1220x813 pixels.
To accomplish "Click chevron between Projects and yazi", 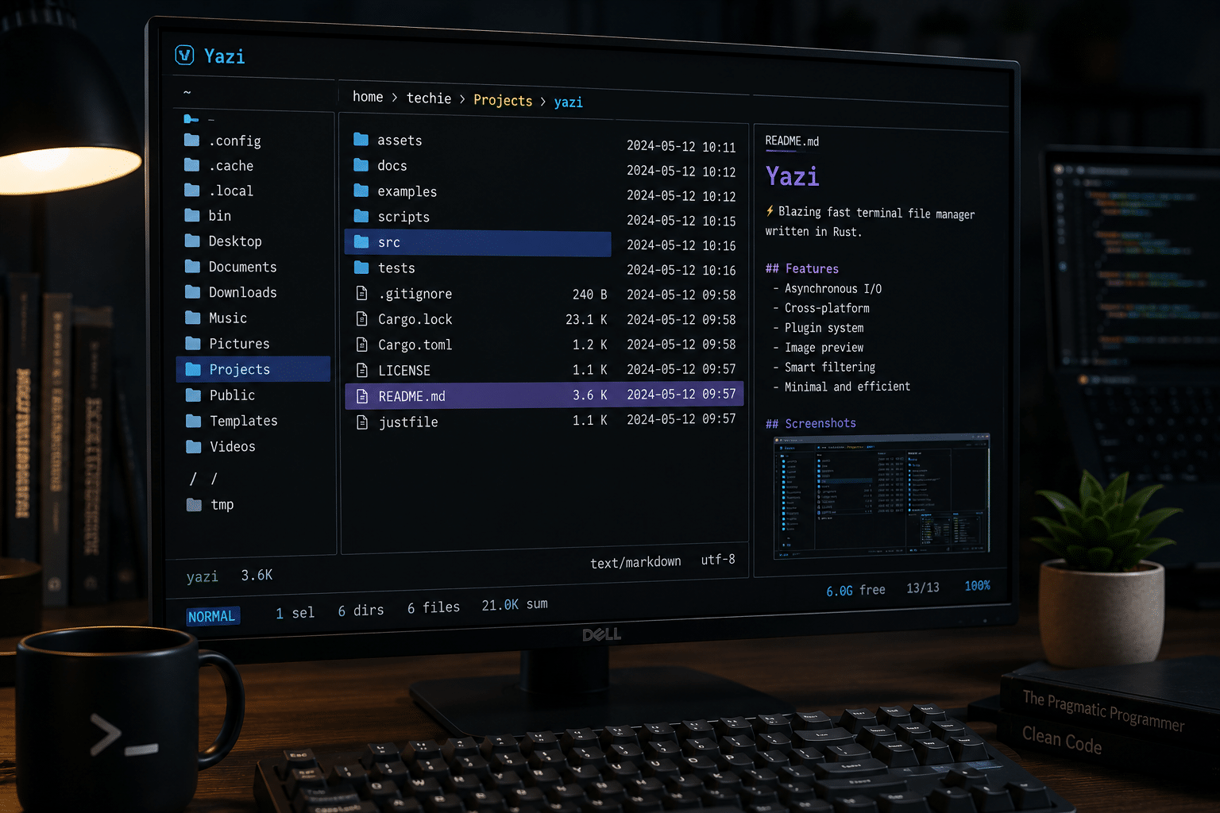I will (x=543, y=102).
